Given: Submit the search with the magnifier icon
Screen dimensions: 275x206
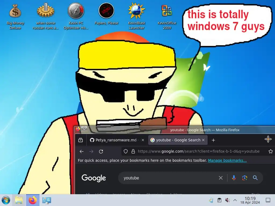Looking at the screenshot, I should (x=255, y=178).
